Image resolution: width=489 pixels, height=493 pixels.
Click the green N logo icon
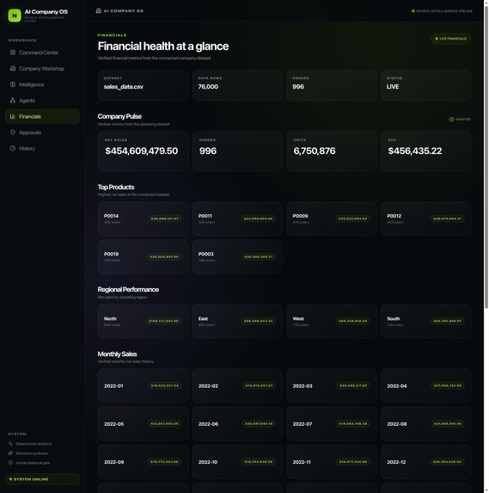pyautogui.click(x=15, y=15)
